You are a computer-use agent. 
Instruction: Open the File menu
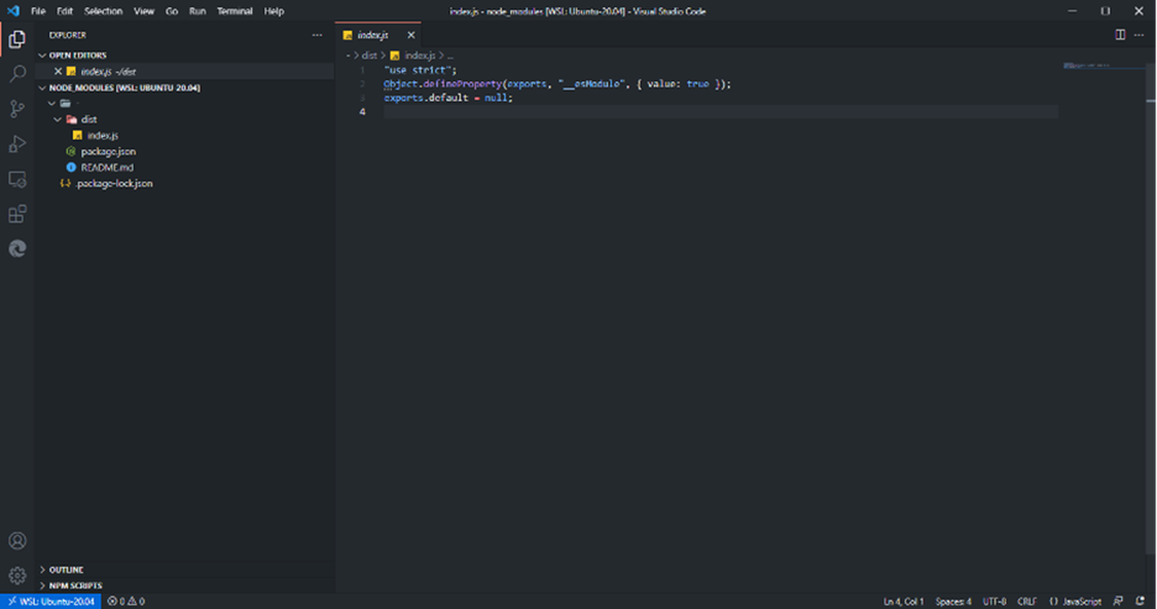38,11
